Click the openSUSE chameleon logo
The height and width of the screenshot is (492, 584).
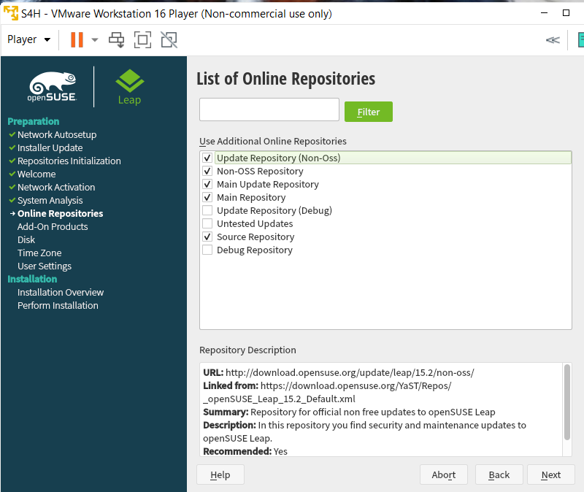(53, 86)
